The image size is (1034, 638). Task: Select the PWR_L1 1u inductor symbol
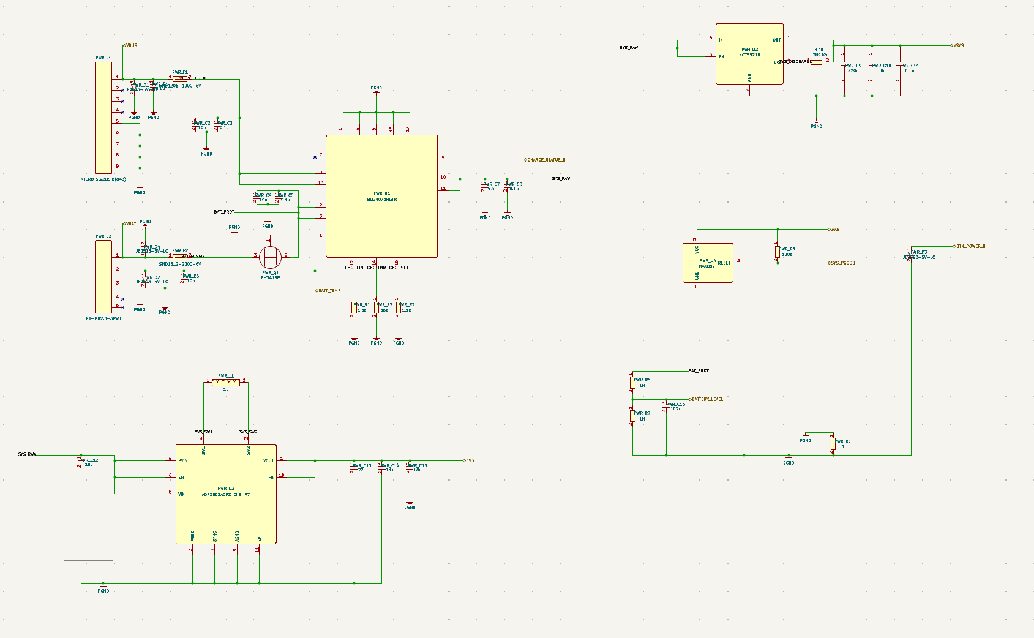[x=226, y=382]
